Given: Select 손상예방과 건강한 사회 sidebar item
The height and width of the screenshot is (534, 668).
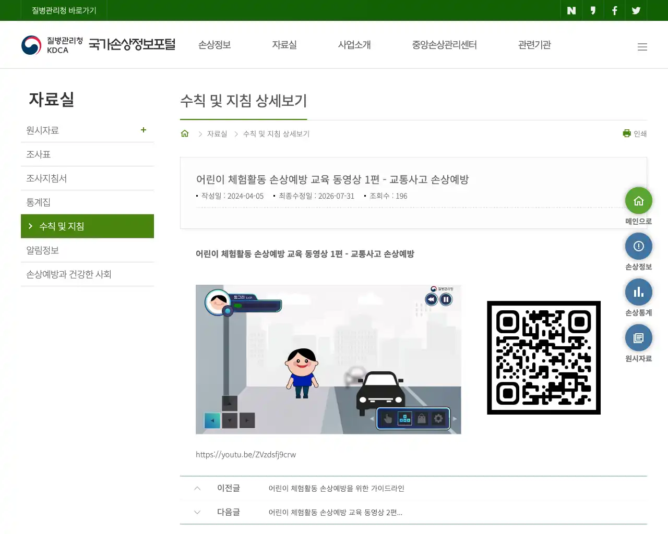Looking at the screenshot, I should [87, 274].
